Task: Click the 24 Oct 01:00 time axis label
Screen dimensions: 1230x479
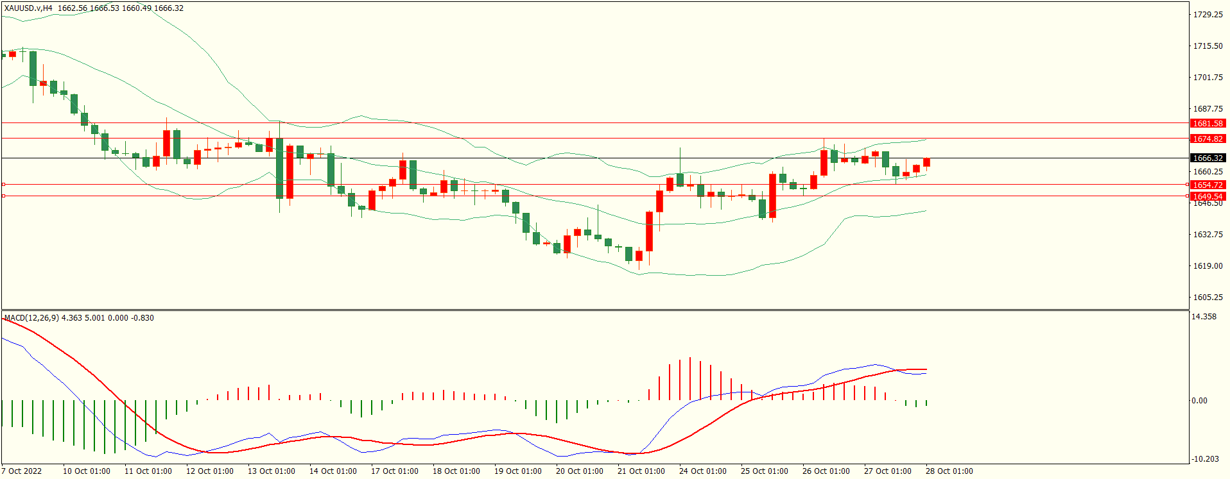Action: (x=703, y=471)
